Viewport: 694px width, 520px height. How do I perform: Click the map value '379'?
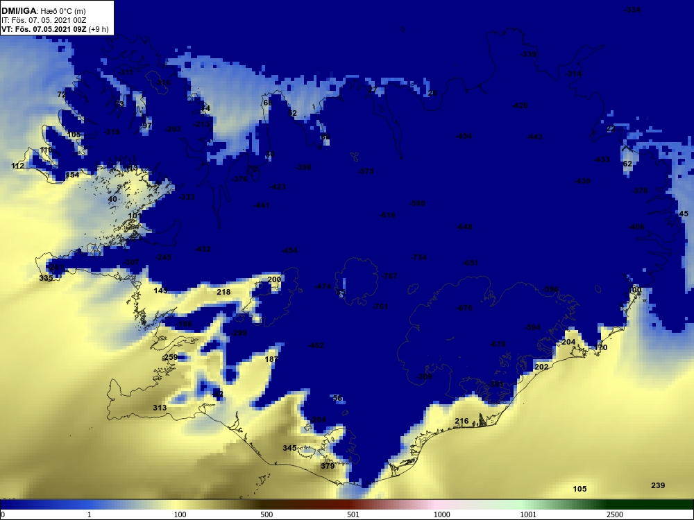[x=328, y=466]
